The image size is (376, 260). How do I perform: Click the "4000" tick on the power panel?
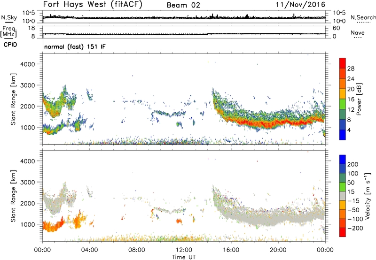pos(27,64)
